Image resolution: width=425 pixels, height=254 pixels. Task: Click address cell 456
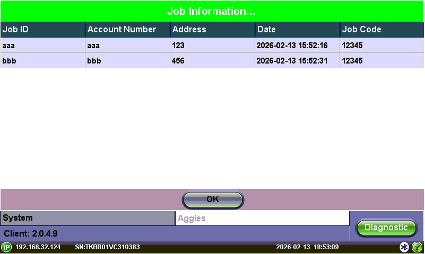point(178,61)
